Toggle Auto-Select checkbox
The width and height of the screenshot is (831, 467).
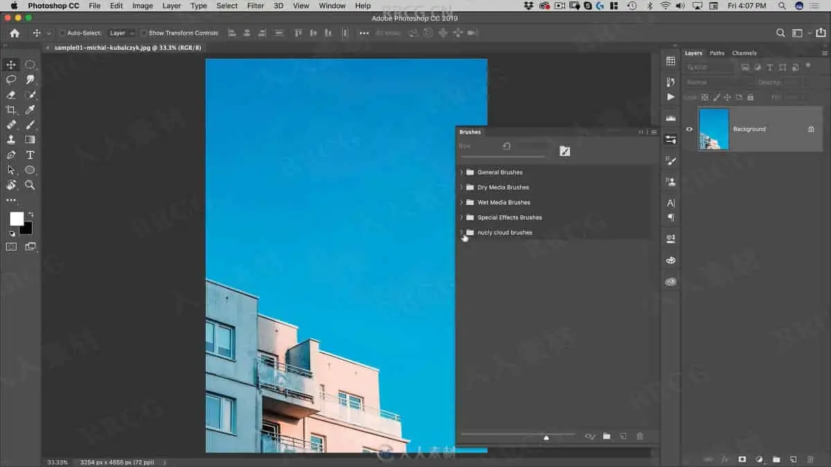[62, 33]
